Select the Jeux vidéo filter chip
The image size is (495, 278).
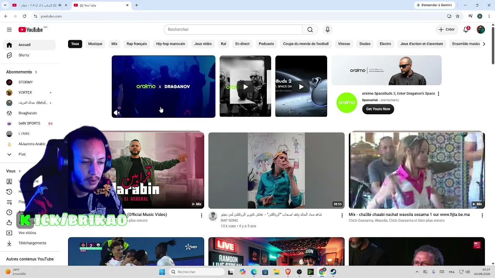point(203,44)
